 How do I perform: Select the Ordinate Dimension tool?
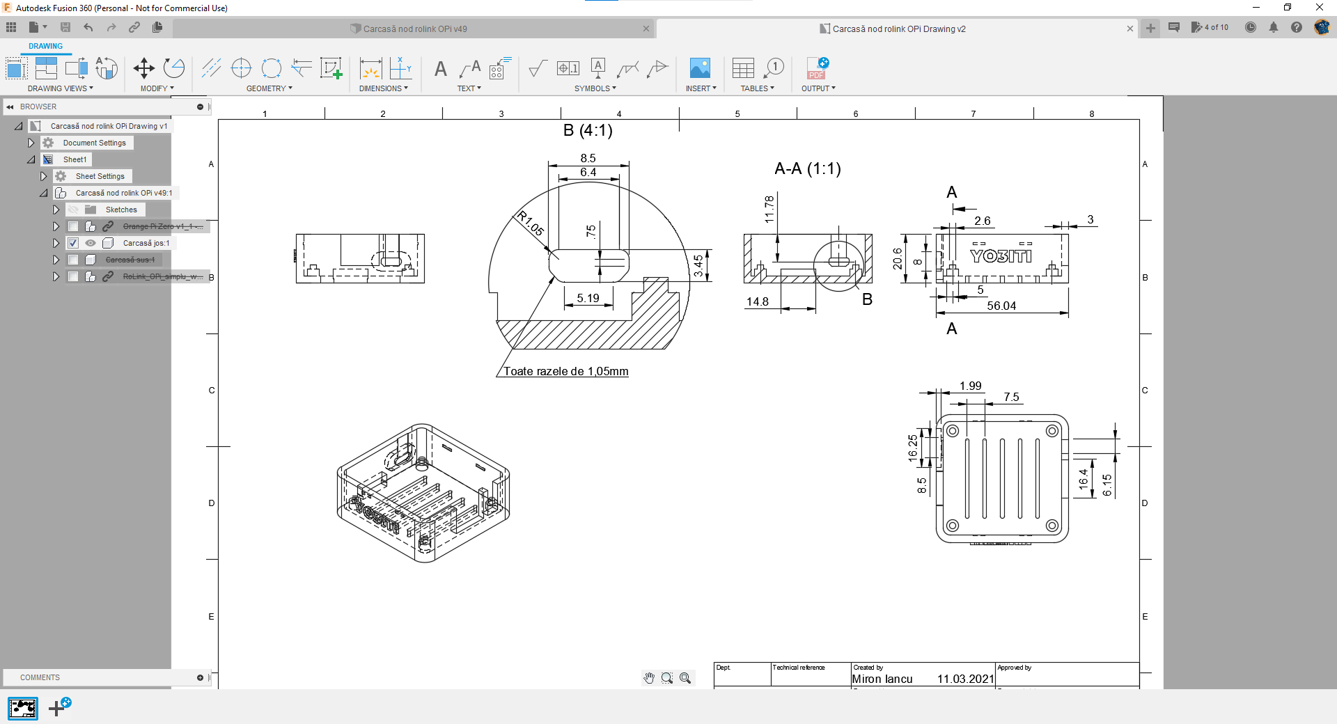(401, 68)
